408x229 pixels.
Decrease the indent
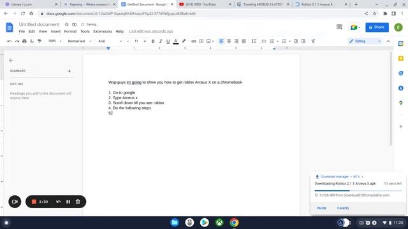[296, 41]
